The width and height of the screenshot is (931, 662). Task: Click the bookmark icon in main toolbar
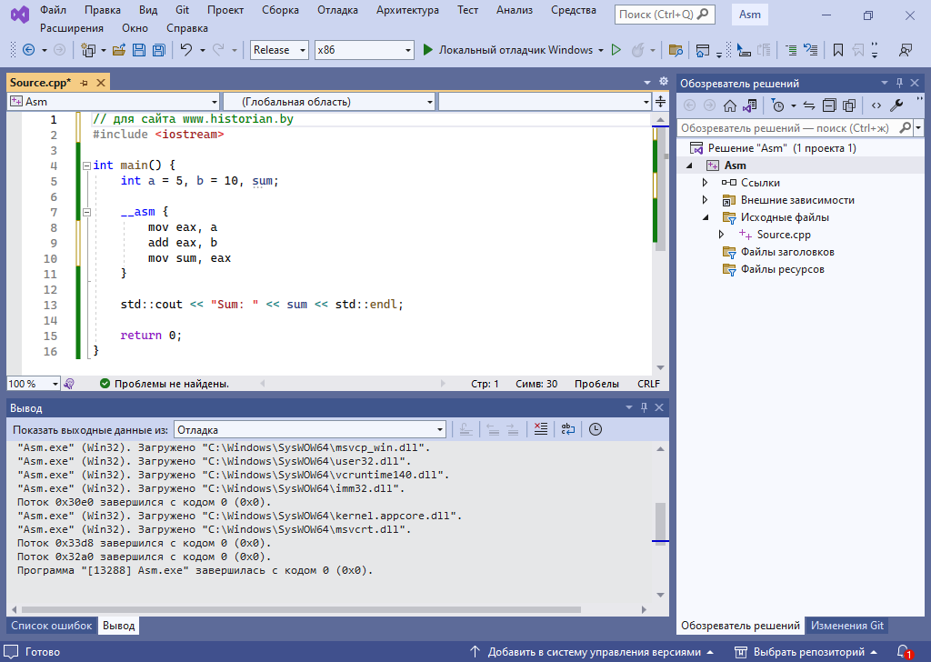[x=837, y=50]
